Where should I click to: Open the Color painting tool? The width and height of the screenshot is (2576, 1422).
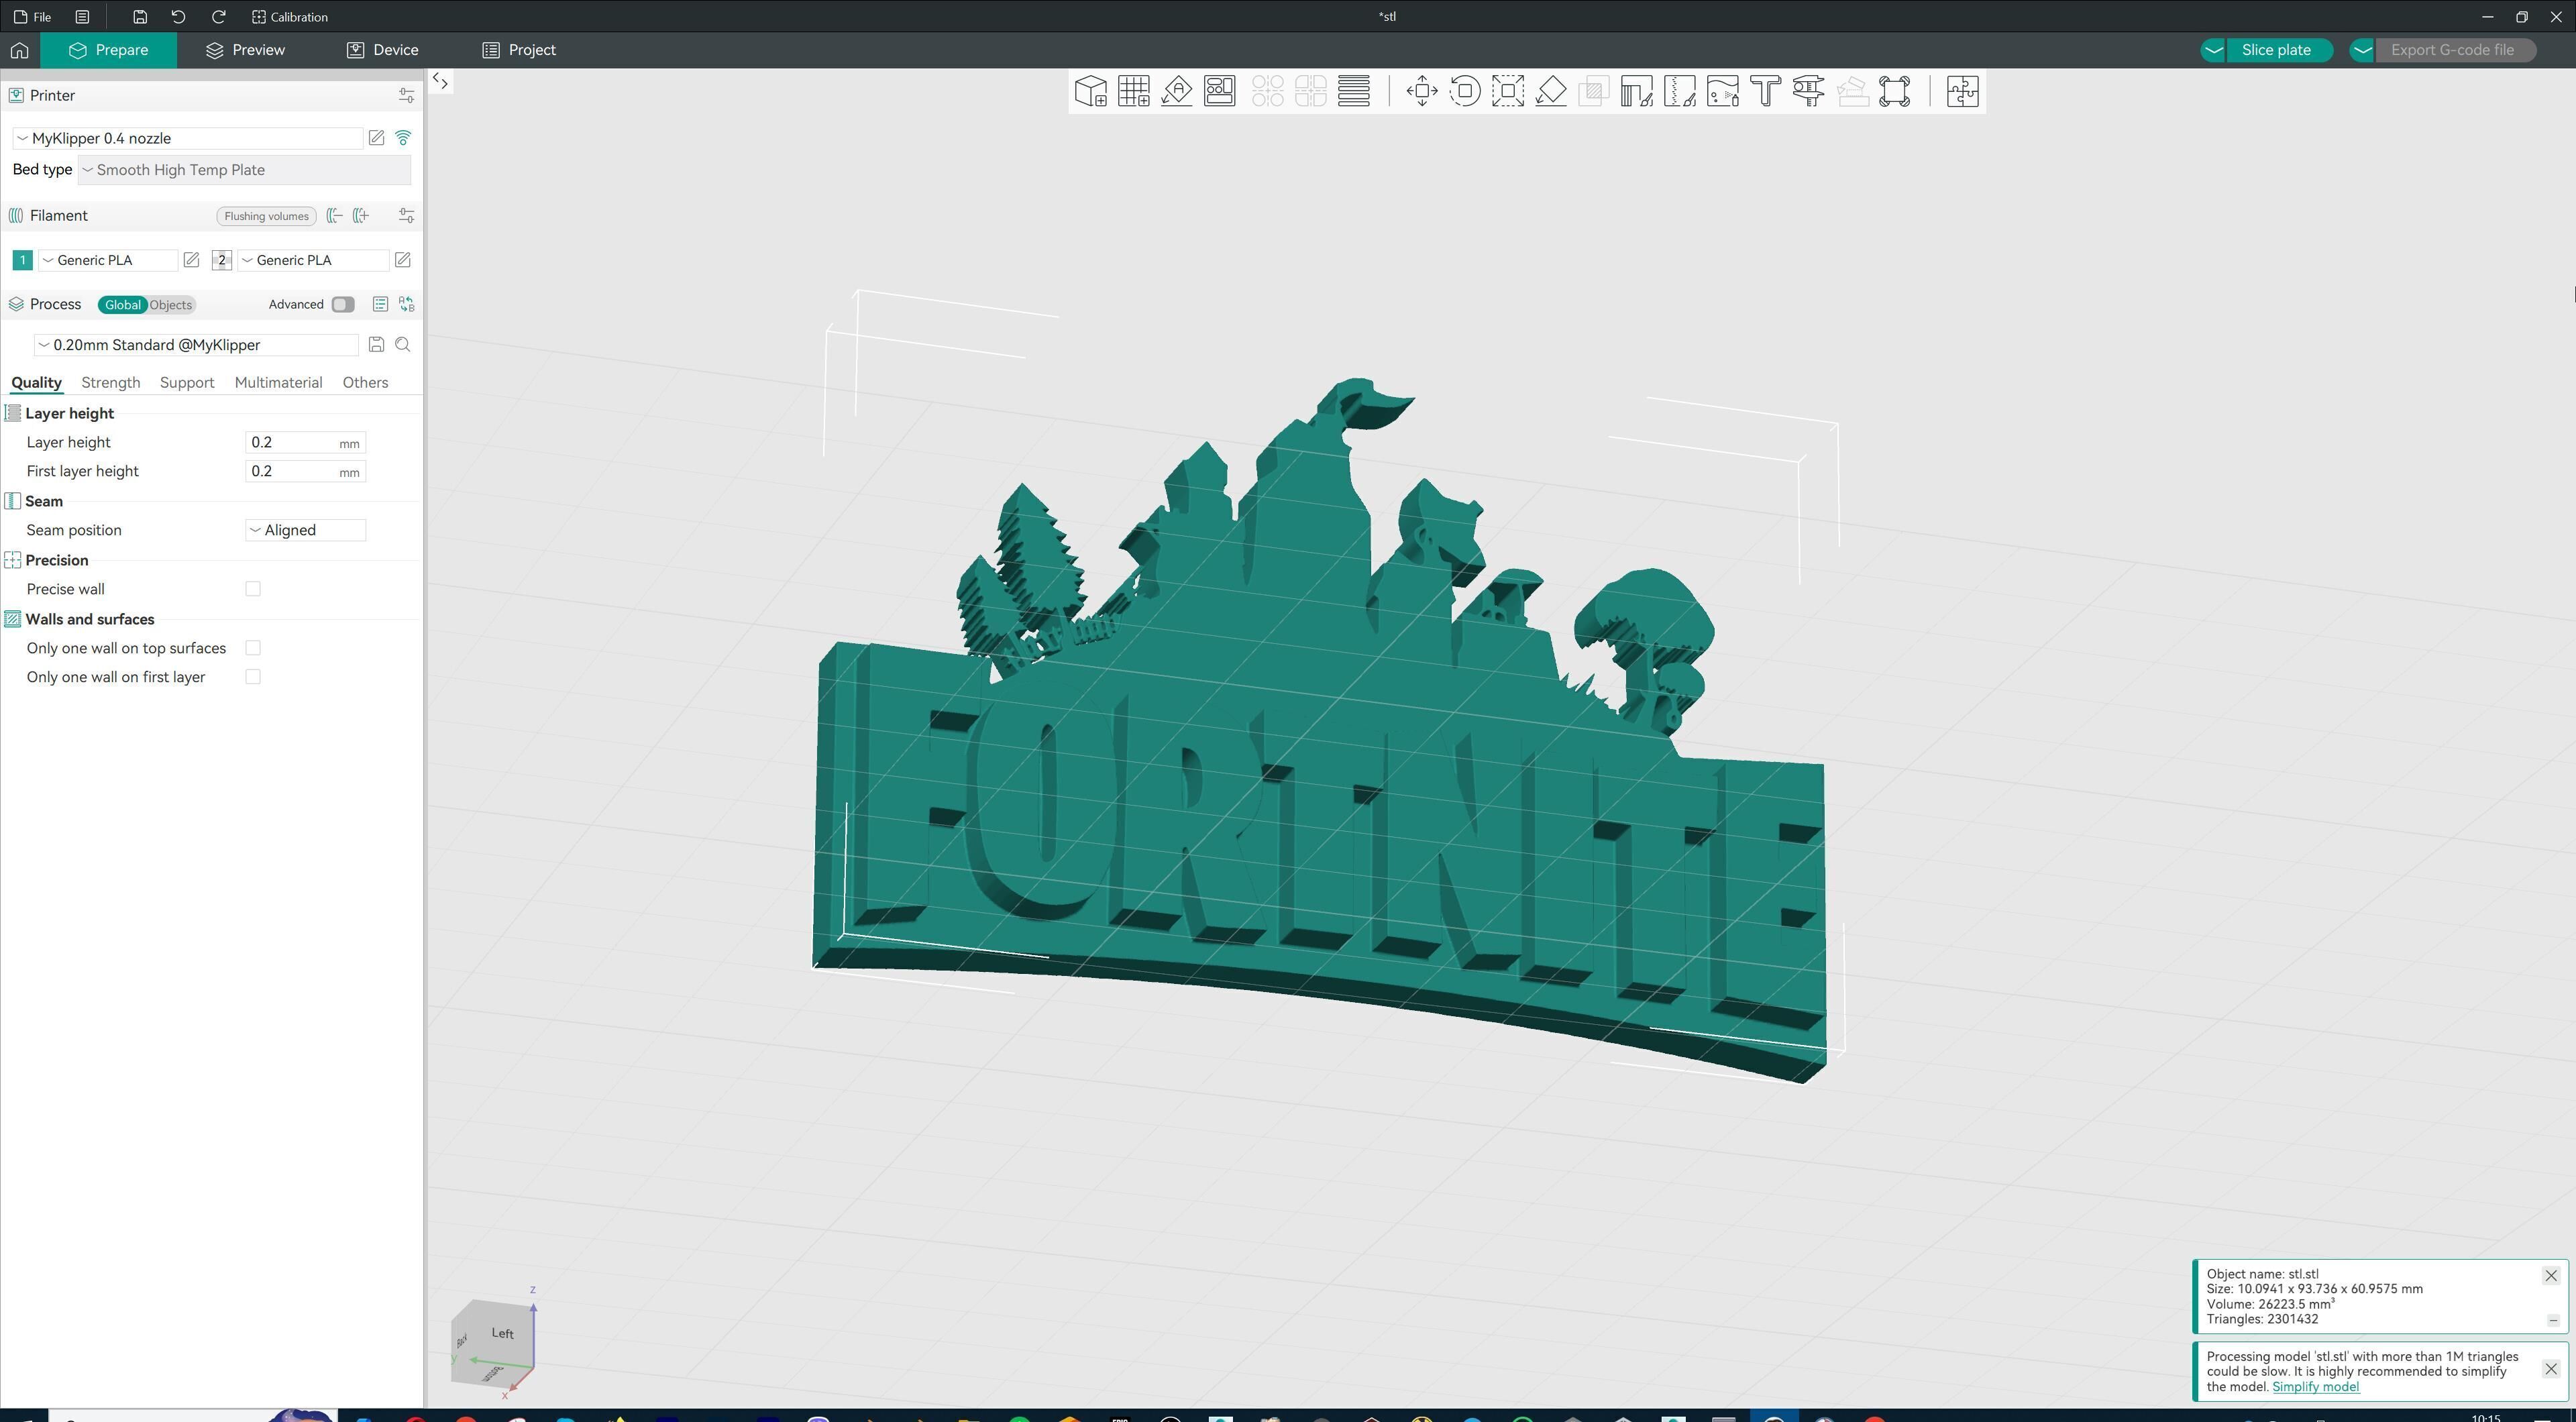tap(1723, 91)
